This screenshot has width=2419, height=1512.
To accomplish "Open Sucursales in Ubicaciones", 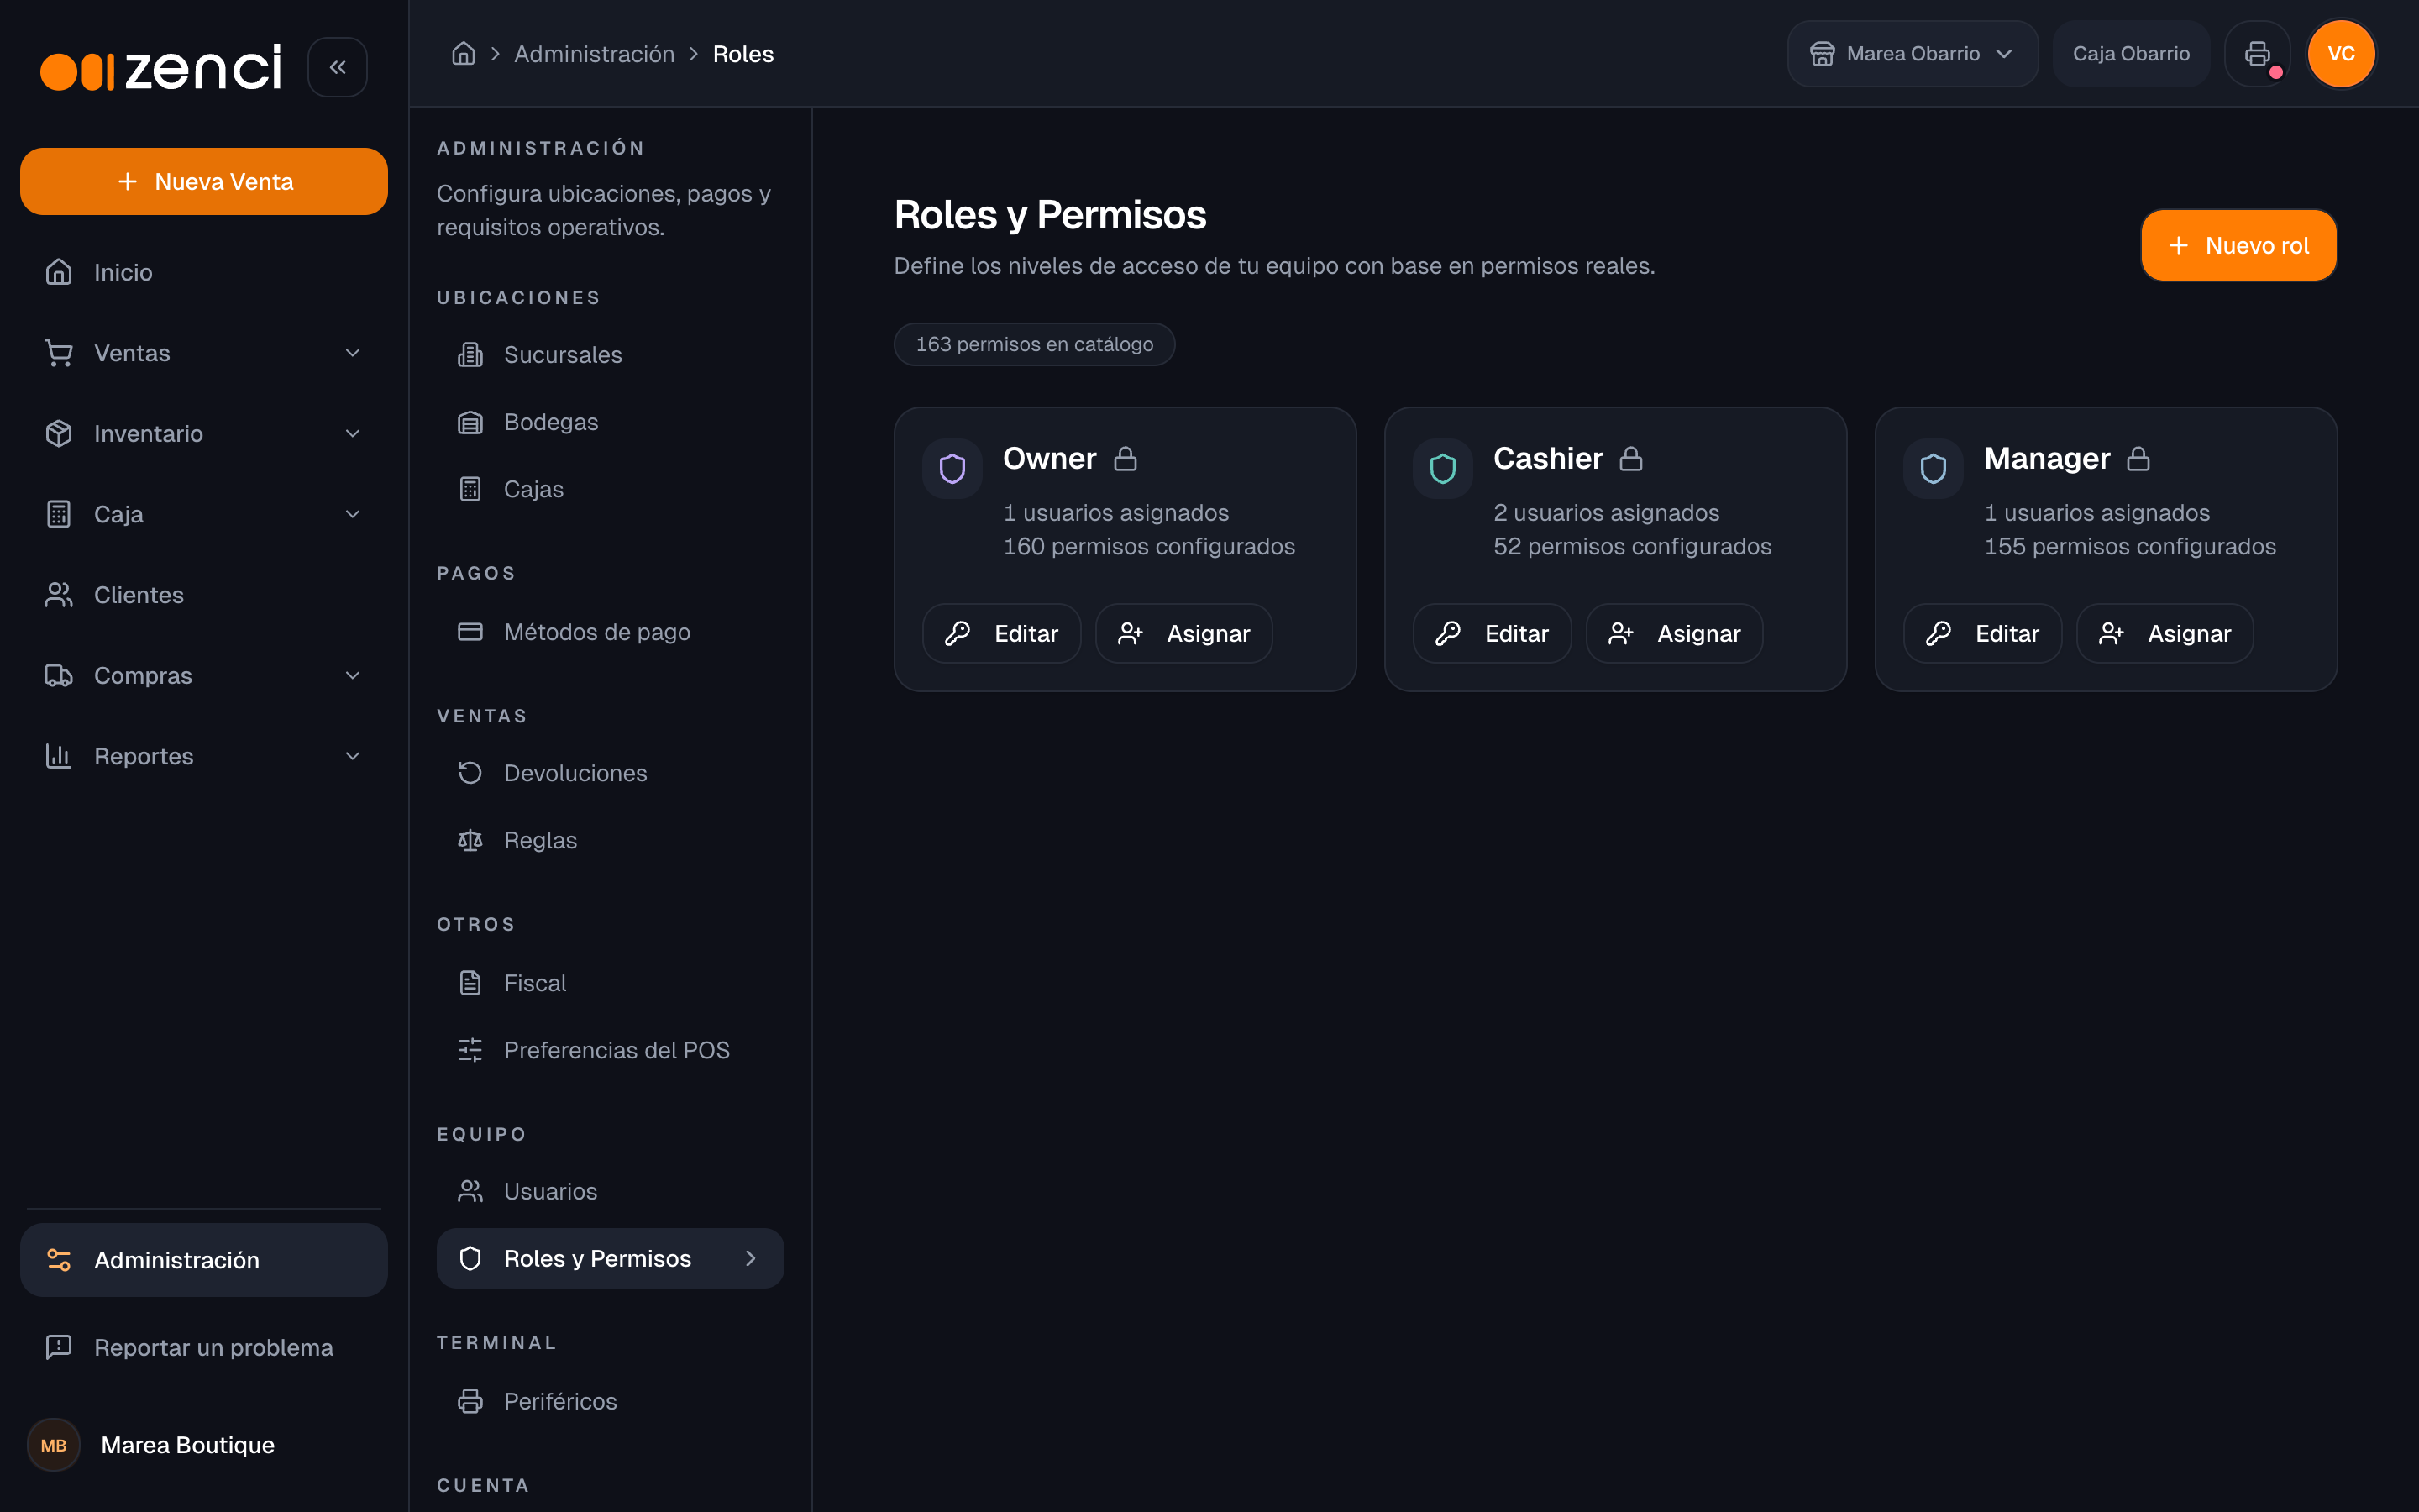I will coord(610,355).
